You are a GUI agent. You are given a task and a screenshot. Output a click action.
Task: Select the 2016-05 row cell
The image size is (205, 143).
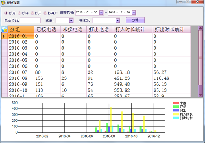click(21, 60)
